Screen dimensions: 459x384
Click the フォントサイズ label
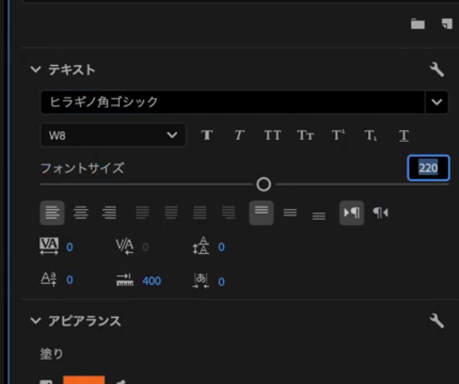(82, 168)
